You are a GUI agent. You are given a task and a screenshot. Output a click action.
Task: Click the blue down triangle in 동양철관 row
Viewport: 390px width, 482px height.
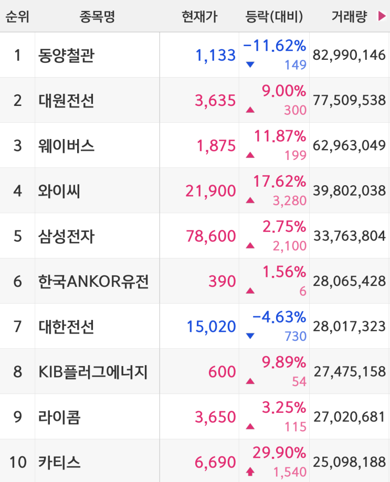coord(250,65)
